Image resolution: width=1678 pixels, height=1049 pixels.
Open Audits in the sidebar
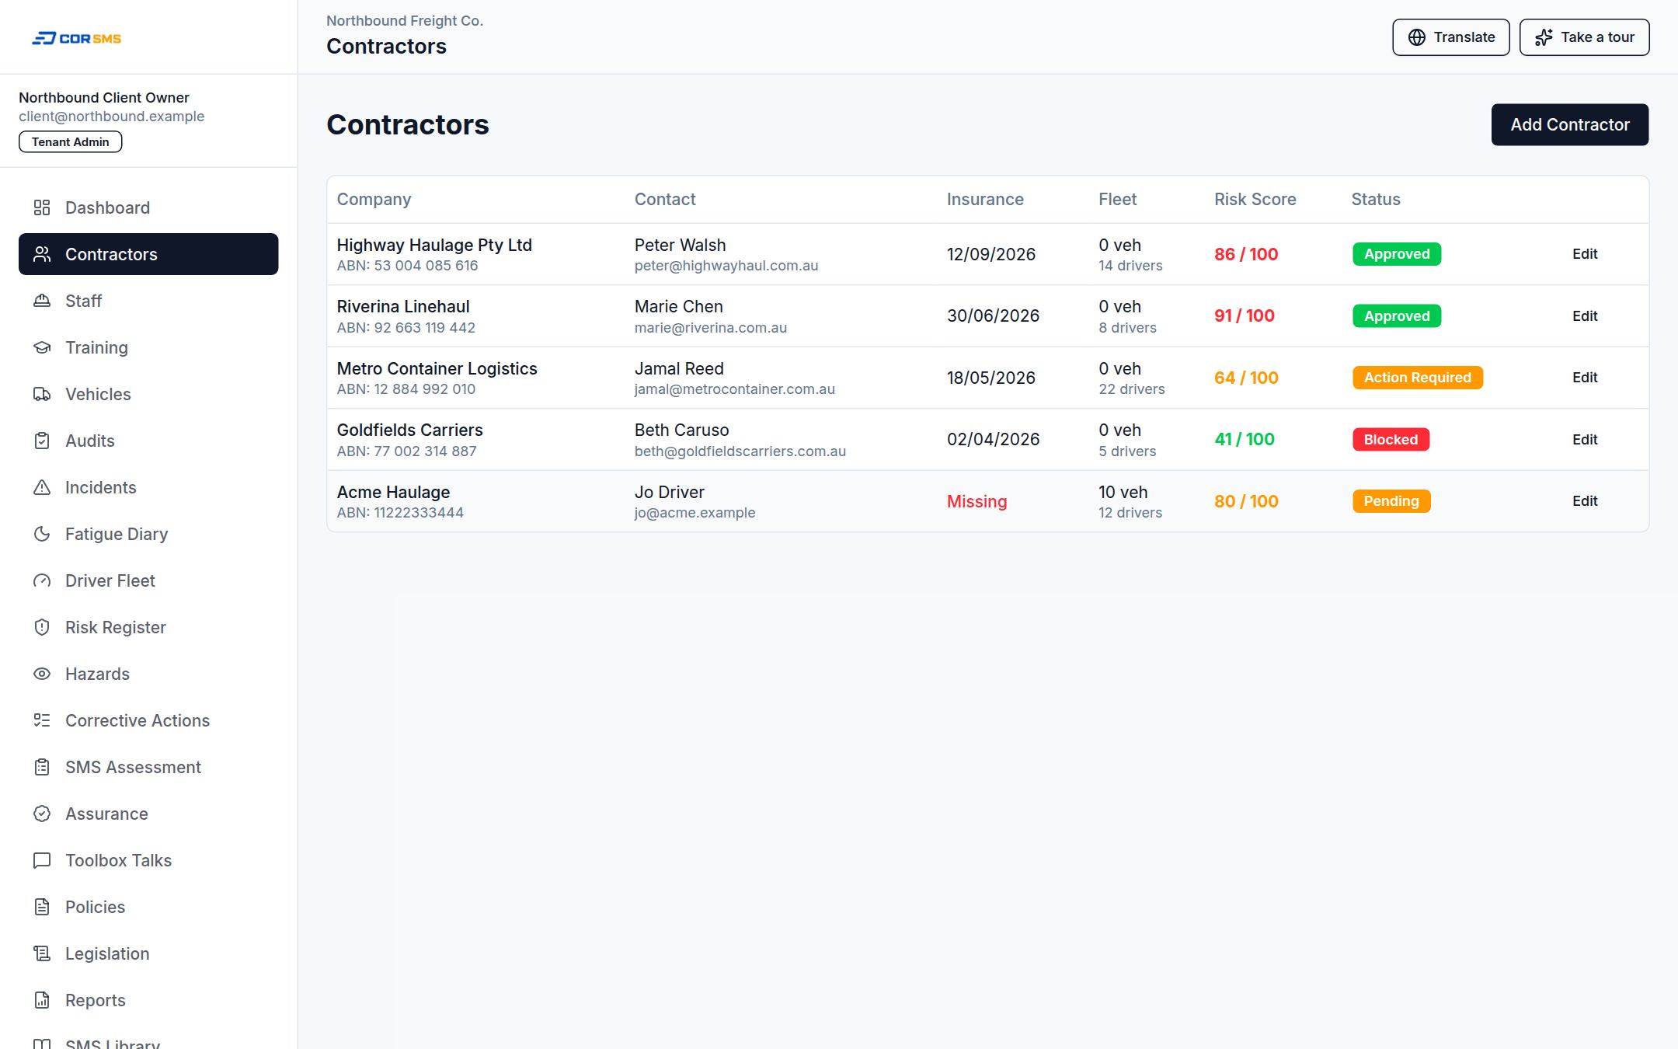click(x=148, y=441)
